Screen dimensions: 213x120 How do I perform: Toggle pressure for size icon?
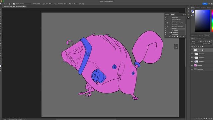pyautogui.click(x=80, y=4)
